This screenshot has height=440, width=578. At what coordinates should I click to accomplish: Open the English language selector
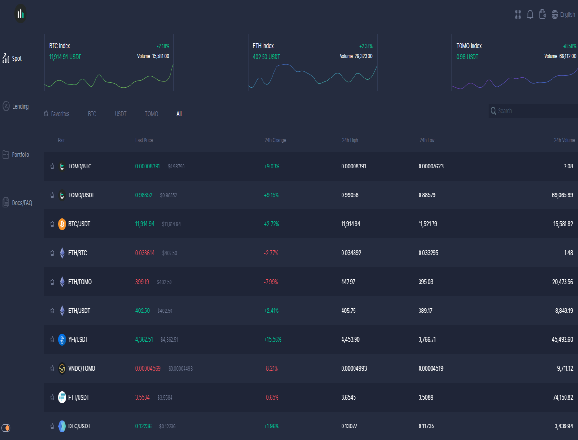coord(563,14)
